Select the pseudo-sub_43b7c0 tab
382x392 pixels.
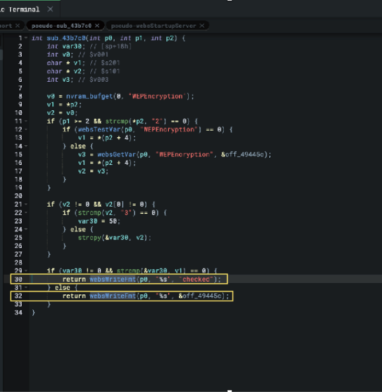click(x=61, y=26)
